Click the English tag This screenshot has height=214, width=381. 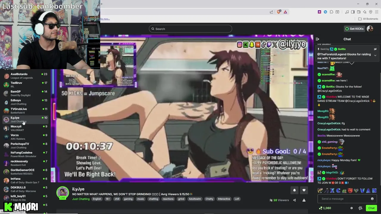pos(97,199)
